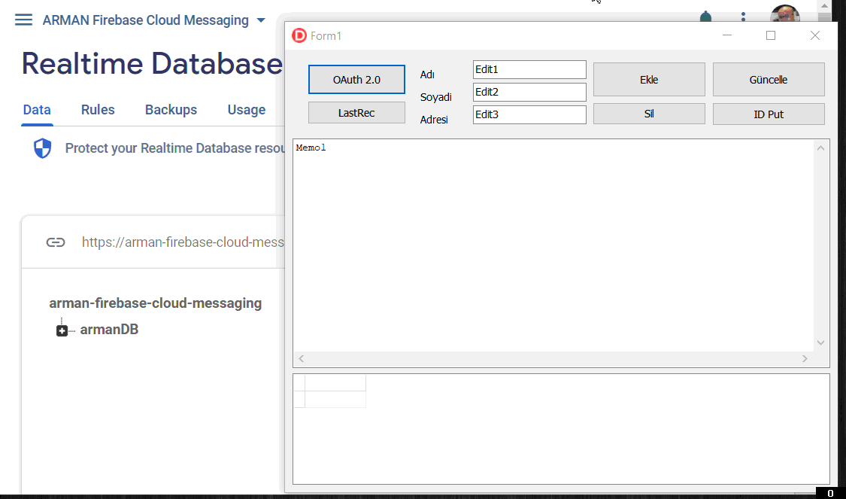Expand the armanDB tree node
This screenshot has height=499, width=846.
point(62,330)
